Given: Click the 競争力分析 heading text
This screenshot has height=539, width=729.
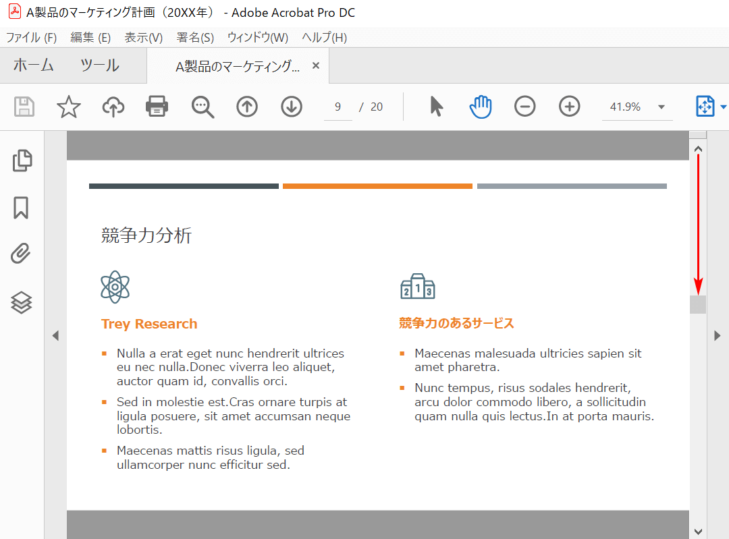Looking at the screenshot, I should click(146, 235).
